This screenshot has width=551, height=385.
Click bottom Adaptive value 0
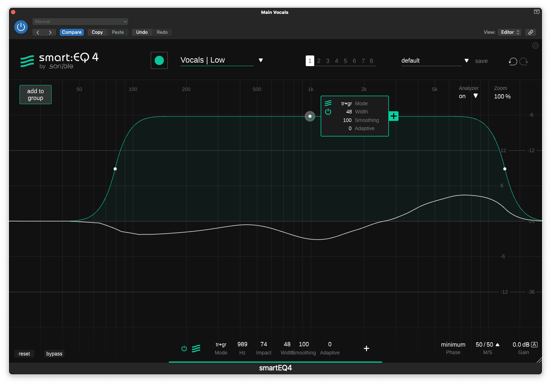coord(330,344)
